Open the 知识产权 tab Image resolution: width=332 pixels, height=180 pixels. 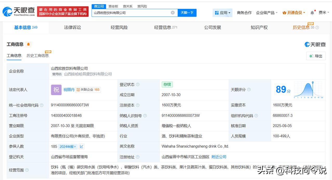259,27
